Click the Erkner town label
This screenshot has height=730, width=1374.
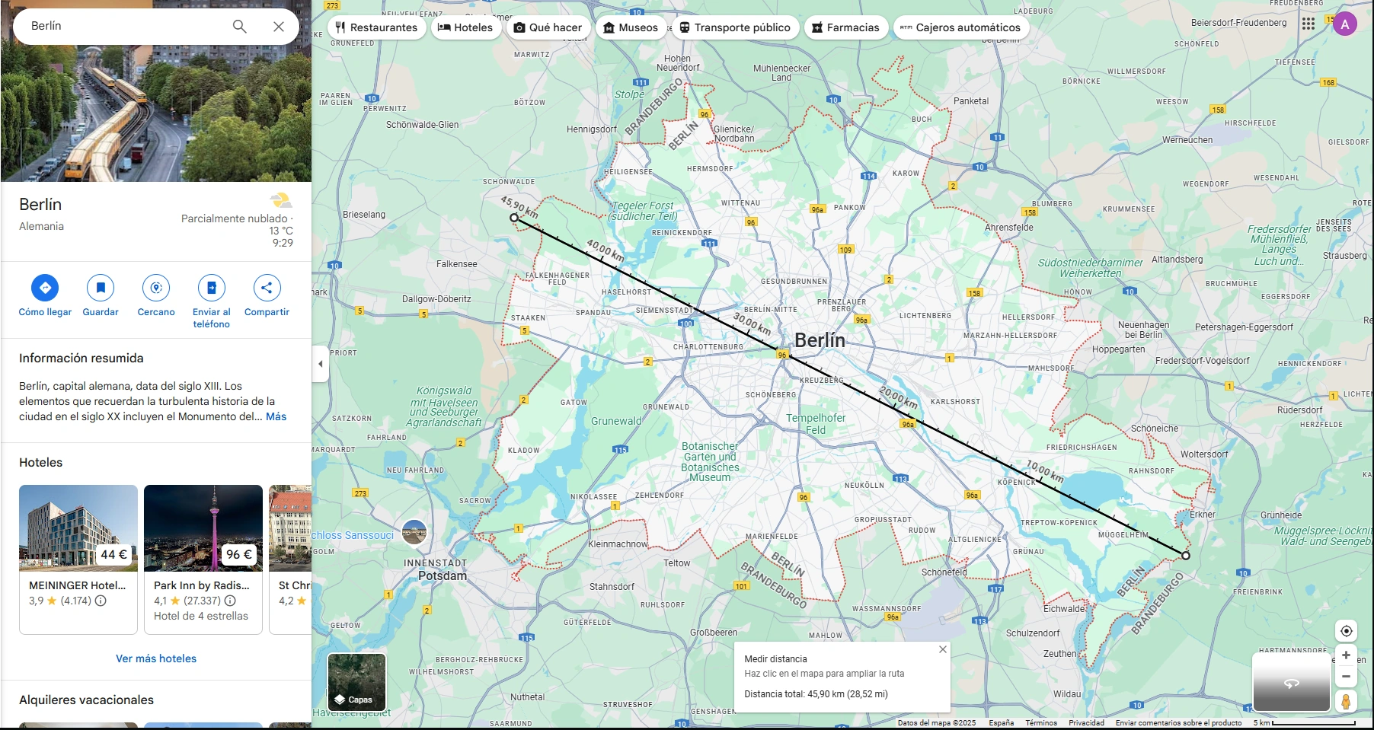(x=1203, y=515)
